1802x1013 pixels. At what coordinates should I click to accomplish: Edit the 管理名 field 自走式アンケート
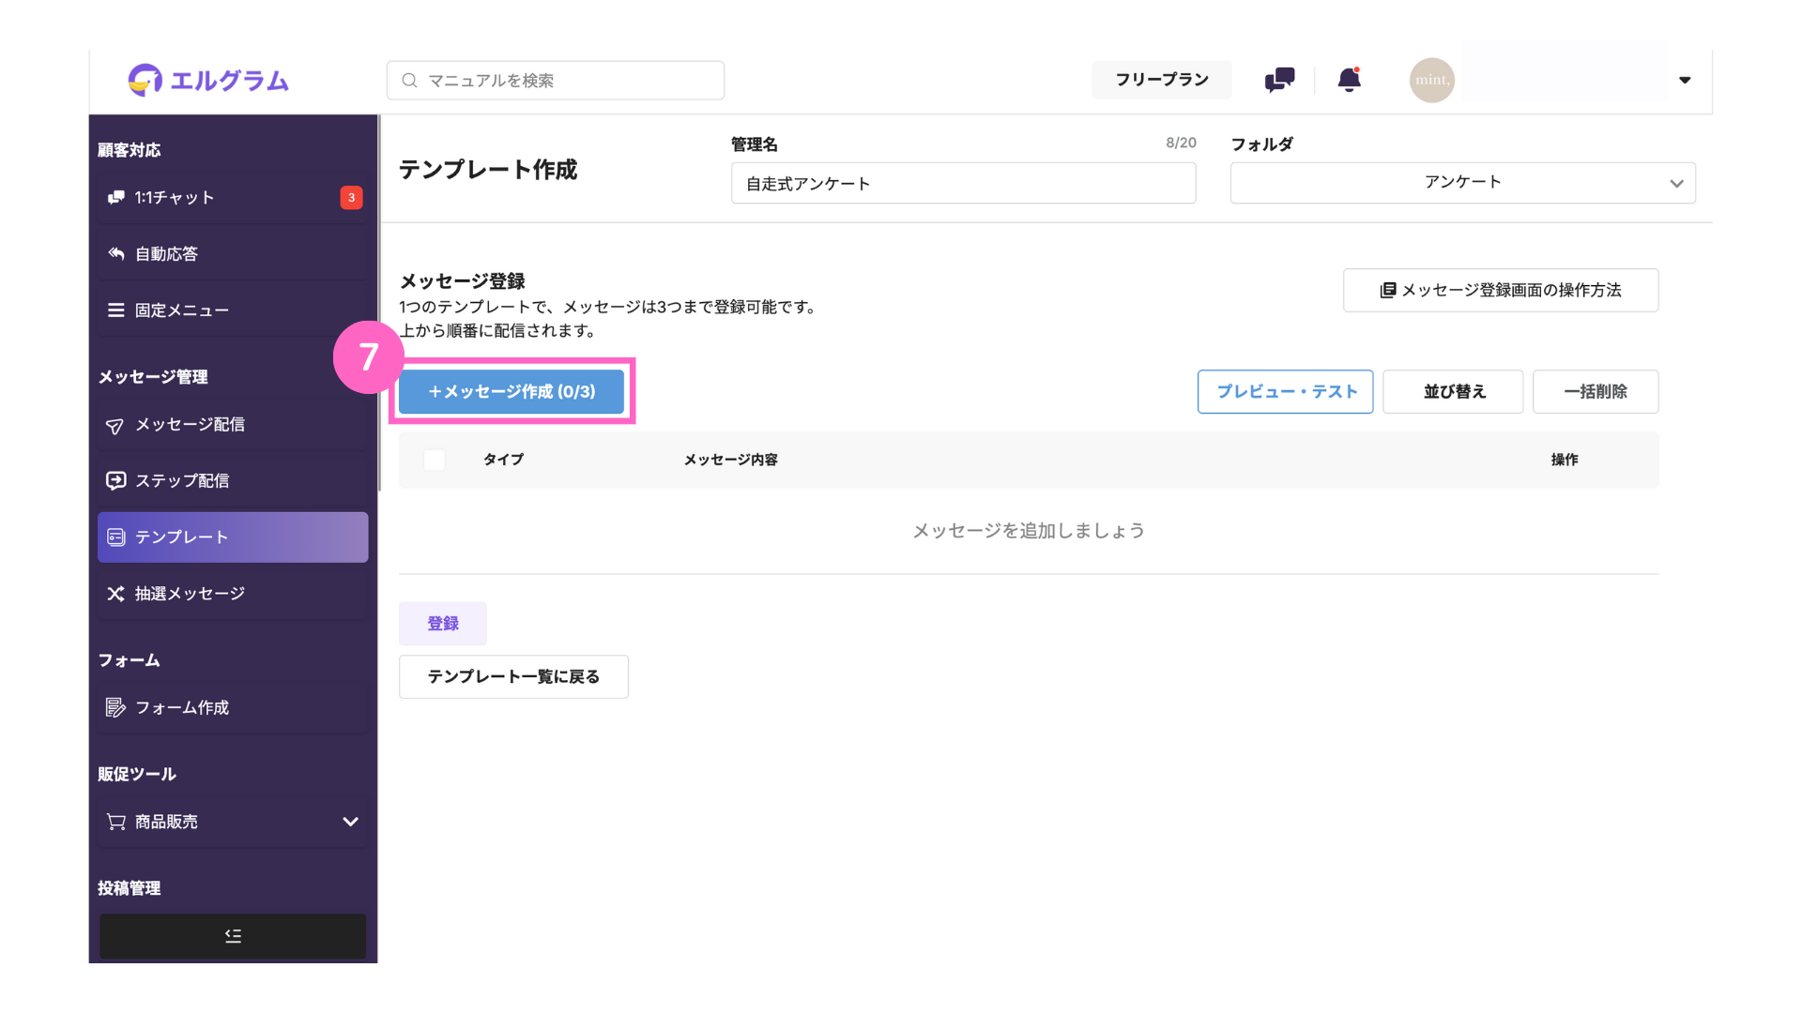tap(963, 183)
